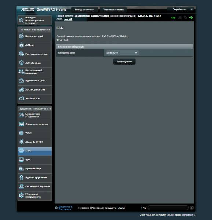The height and width of the screenshot is (220, 212).
Task: Click the network clients status icon in header
Action: [185, 18]
